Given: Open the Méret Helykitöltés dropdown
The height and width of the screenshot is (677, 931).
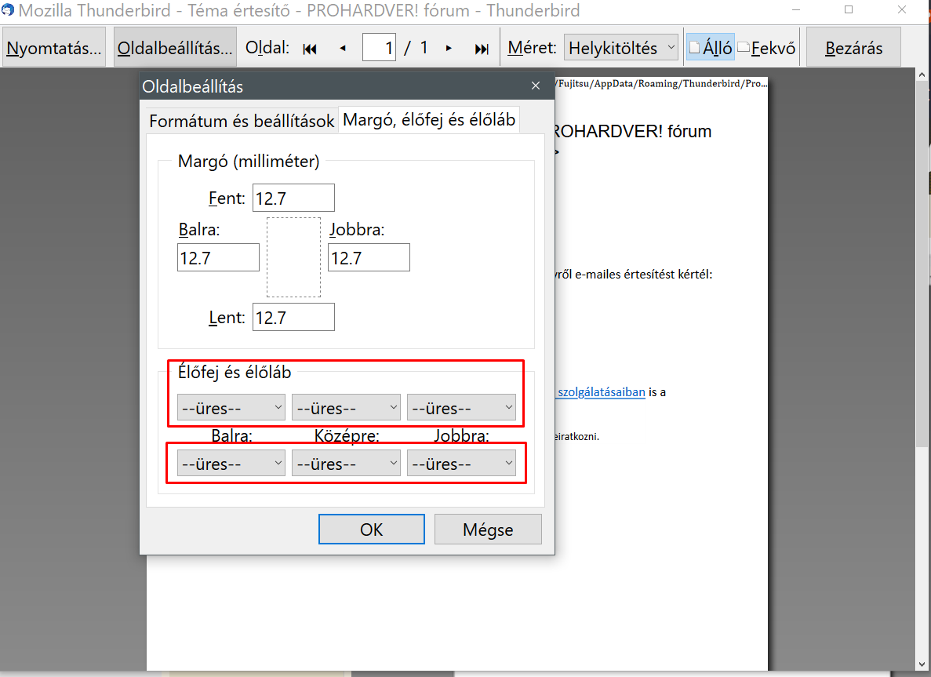Looking at the screenshot, I should (x=621, y=48).
